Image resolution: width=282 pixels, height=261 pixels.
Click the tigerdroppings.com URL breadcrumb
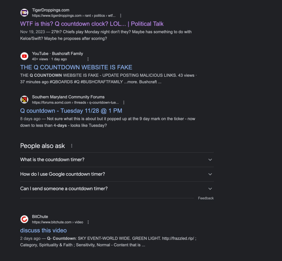[x=74, y=16]
